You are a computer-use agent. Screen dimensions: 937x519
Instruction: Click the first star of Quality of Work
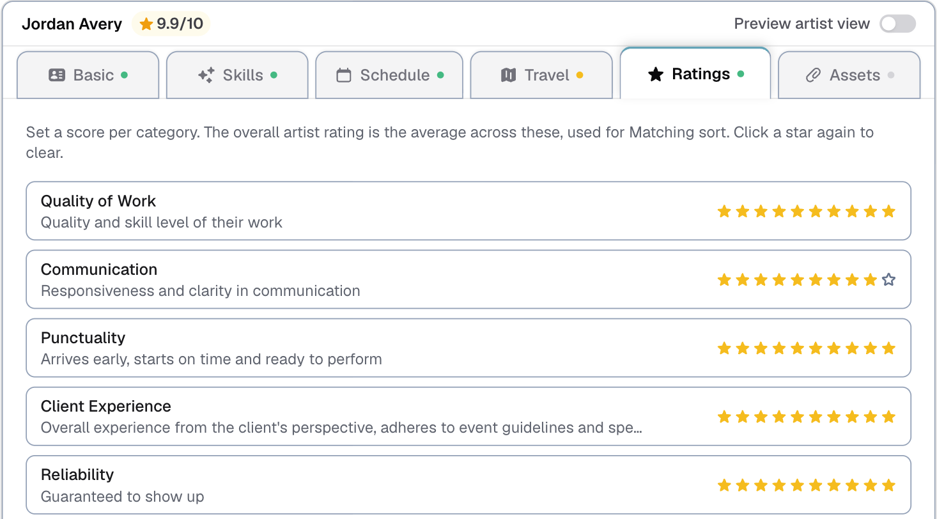pyautogui.click(x=724, y=212)
